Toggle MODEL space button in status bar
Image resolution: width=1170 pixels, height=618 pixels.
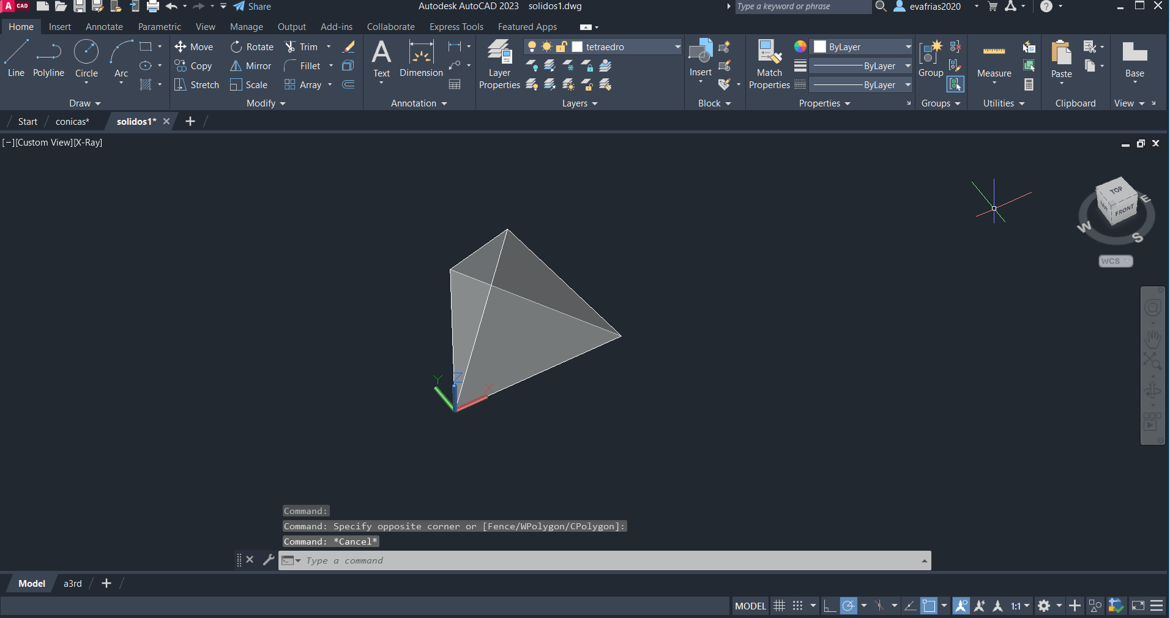tap(750, 606)
